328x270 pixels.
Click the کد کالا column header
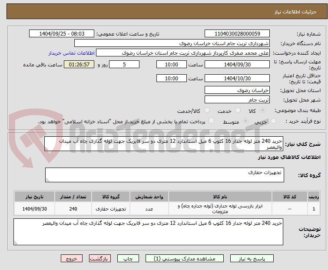[290, 197]
